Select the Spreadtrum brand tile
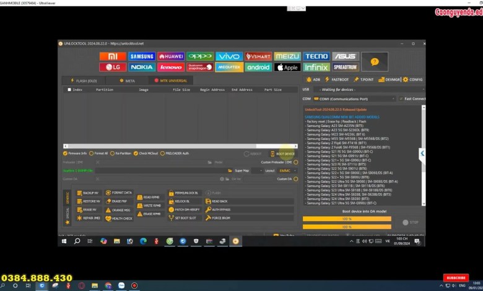Image resolution: width=483 pixels, height=291 pixels. click(x=345, y=67)
